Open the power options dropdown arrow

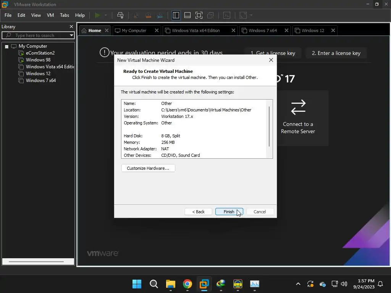pos(106,15)
